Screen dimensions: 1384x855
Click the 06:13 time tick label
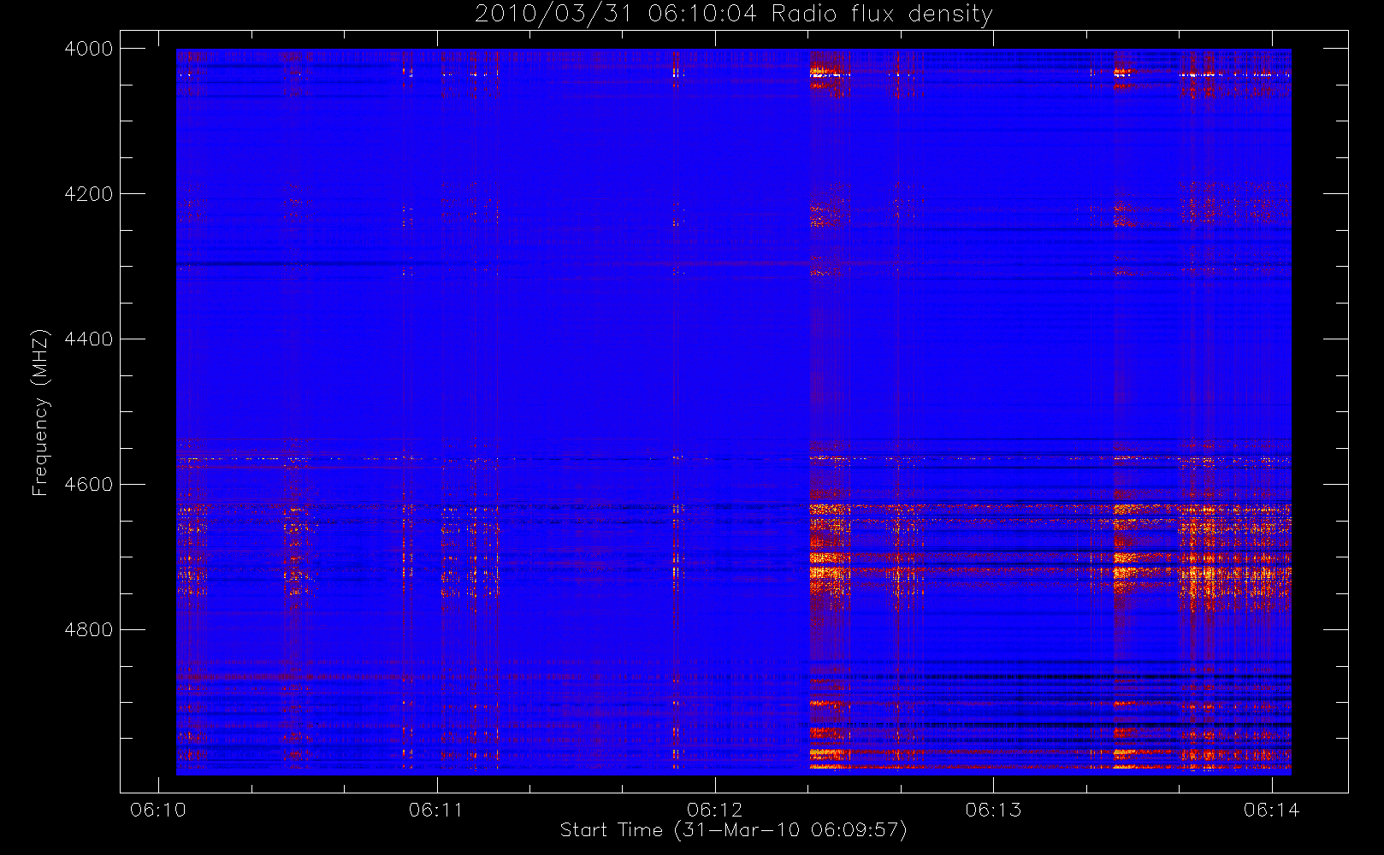[993, 810]
